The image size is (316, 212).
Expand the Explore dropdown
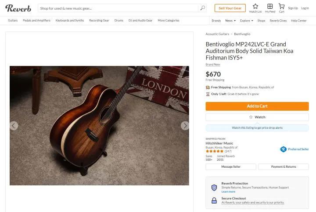(246, 21)
